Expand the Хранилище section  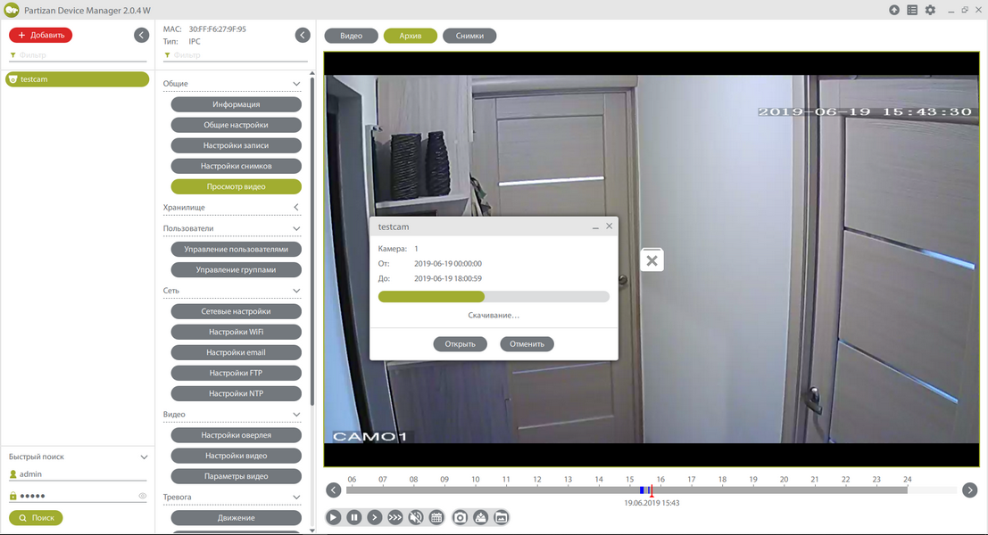[296, 207]
